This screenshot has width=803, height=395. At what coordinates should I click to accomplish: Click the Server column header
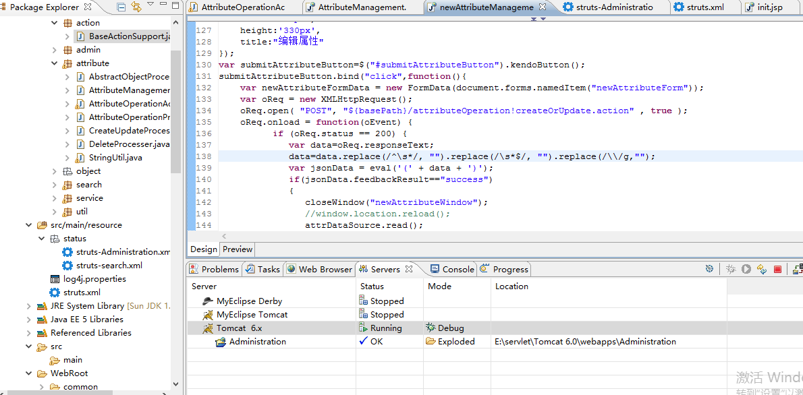point(271,286)
